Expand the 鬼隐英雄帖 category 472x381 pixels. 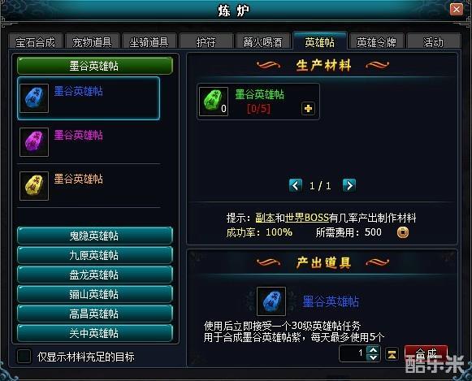point(95,236)
